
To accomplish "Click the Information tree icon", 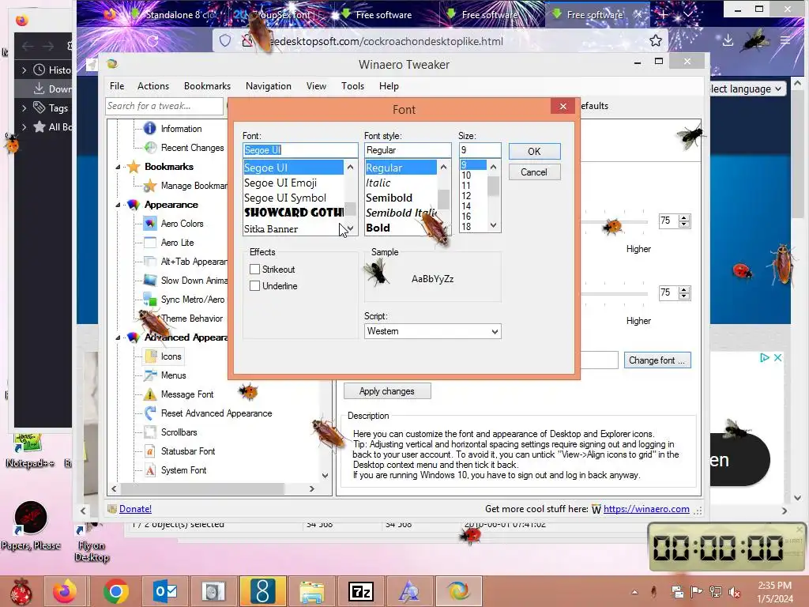I will pos(149,129).
